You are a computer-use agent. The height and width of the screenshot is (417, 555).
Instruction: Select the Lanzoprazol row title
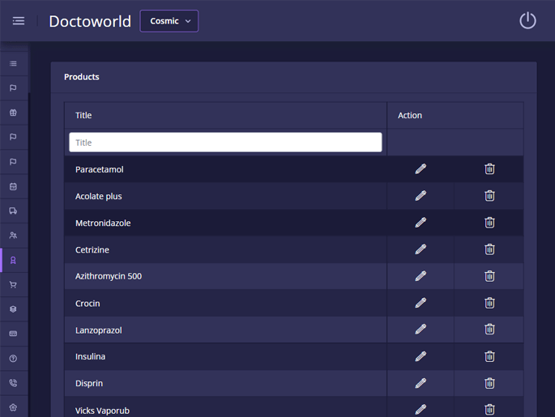click(x=98, y=330)
